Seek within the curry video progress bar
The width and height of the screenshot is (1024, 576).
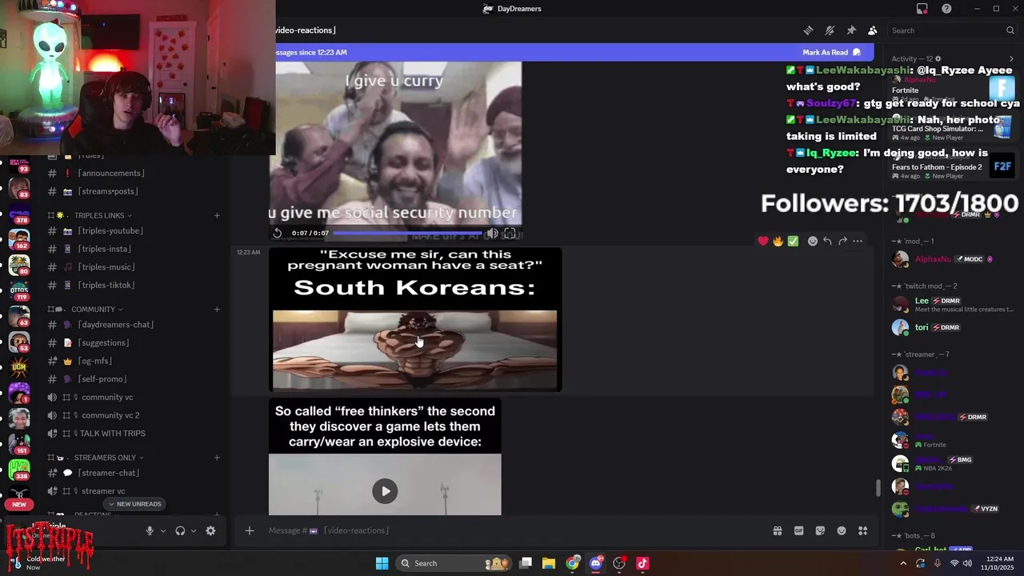407,233
